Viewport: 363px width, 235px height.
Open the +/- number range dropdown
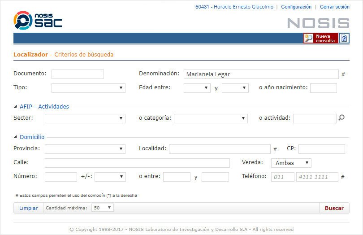(110, 177)
